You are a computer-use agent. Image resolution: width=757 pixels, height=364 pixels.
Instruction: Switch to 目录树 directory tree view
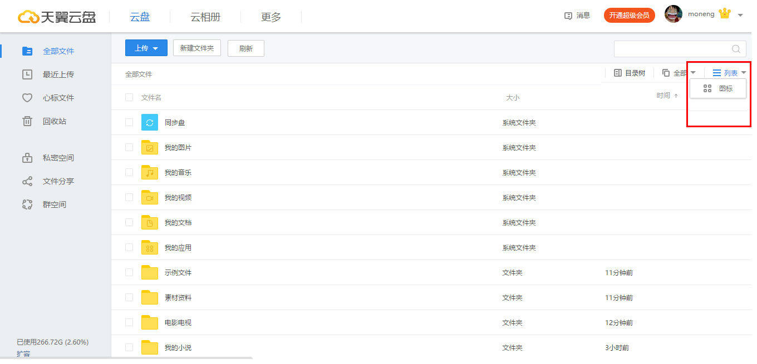630,72
